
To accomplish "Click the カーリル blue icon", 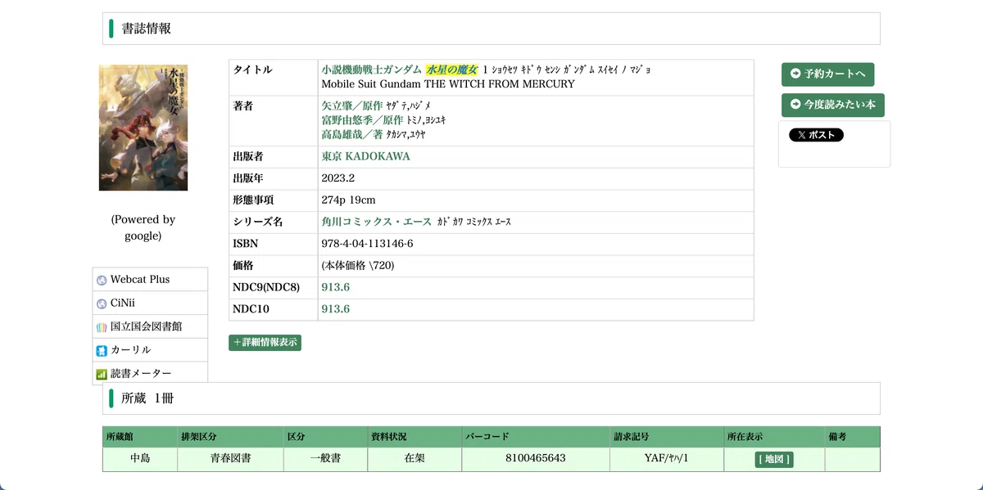I will coord(102,350).
